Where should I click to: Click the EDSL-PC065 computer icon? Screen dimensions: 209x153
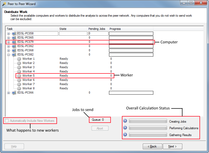pyautogui.click(x=14, y=38)
